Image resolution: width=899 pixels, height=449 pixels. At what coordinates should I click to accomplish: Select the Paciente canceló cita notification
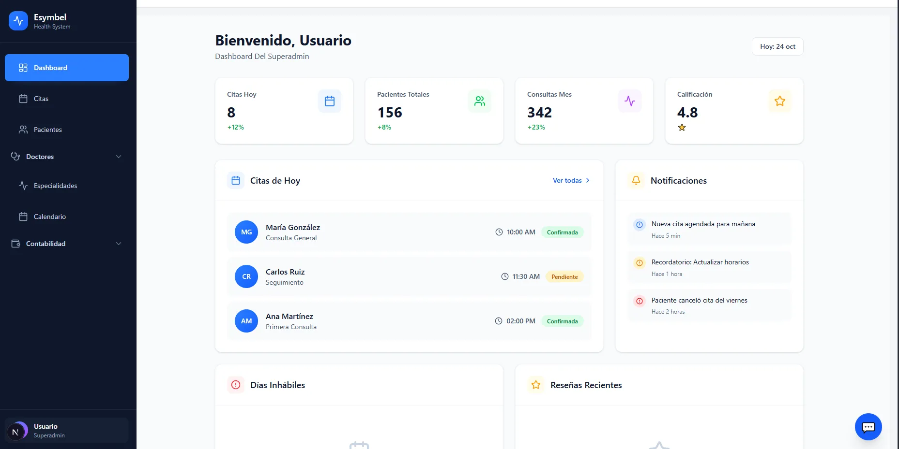click(709, 305)
